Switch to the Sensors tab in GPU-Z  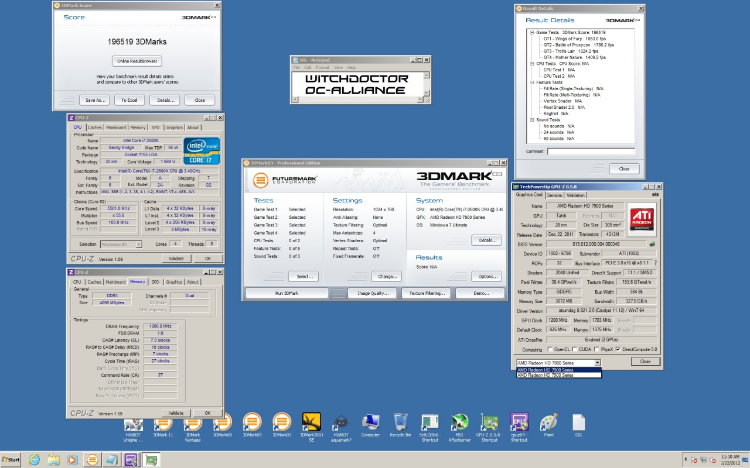pyautogui.click(x=554, y=195)
